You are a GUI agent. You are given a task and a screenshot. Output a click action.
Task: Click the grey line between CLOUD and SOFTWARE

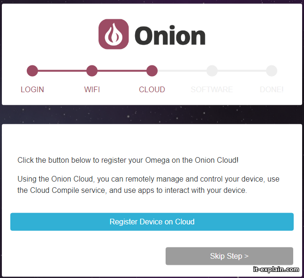(182, 71)
